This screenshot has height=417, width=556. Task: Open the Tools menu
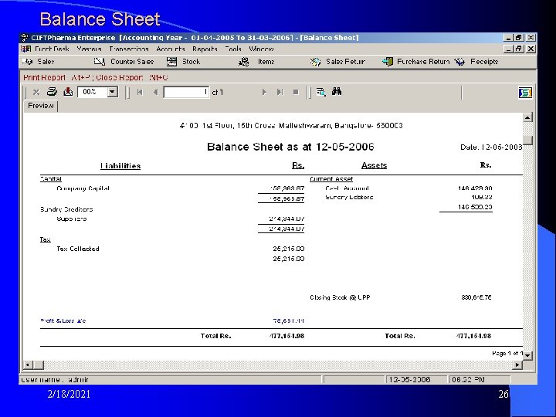233,49
